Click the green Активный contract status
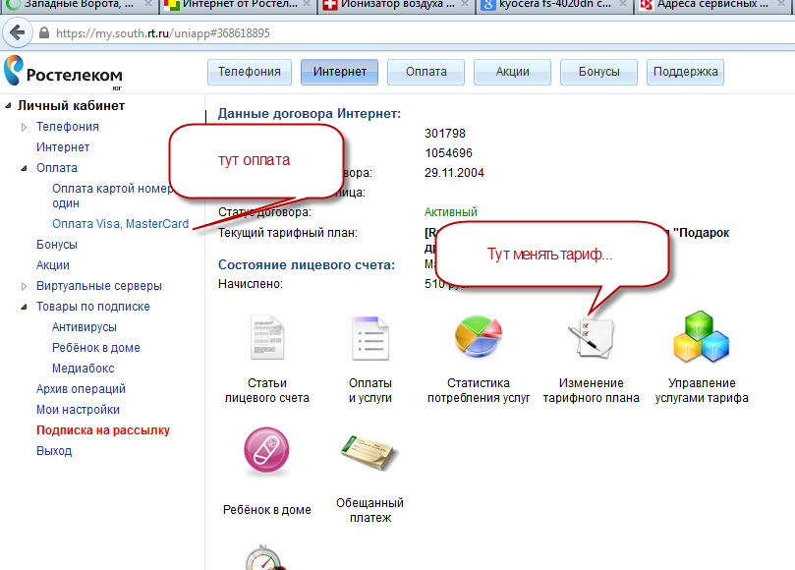Image resolution: width=795 pixels, height=570 pixels. [451, 212]
